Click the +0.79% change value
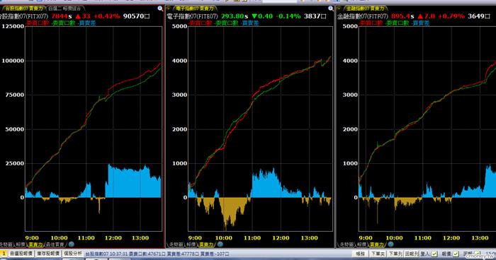496x260 pixels. point(451,16)
